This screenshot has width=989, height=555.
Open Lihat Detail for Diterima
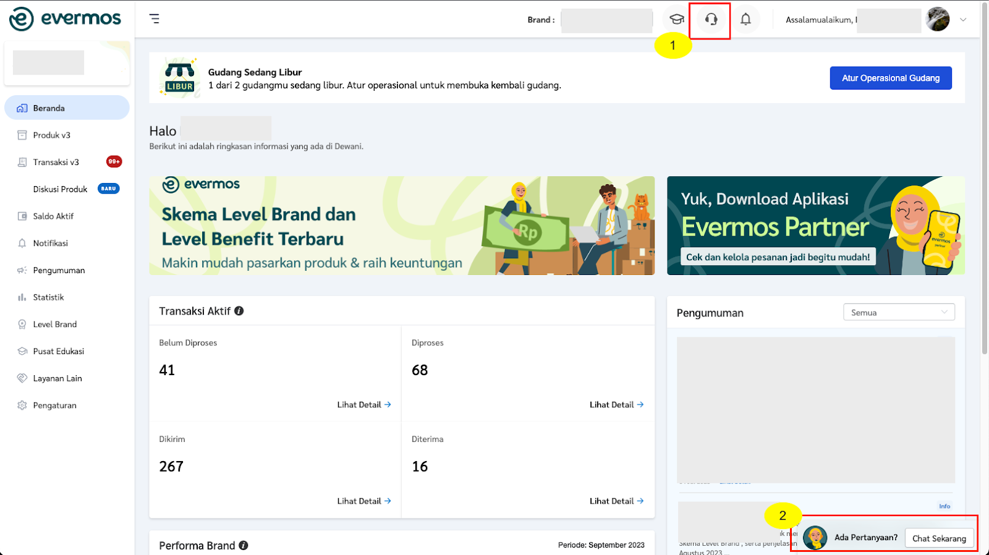(616, 501)
